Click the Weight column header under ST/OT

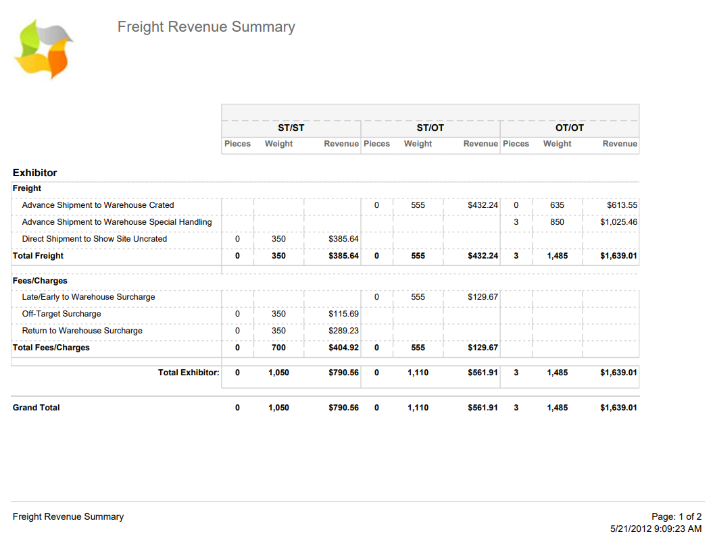418,144
